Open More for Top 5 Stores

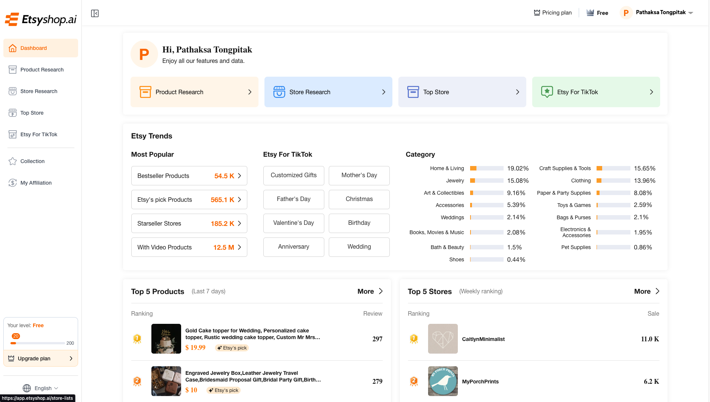[646, 291]
